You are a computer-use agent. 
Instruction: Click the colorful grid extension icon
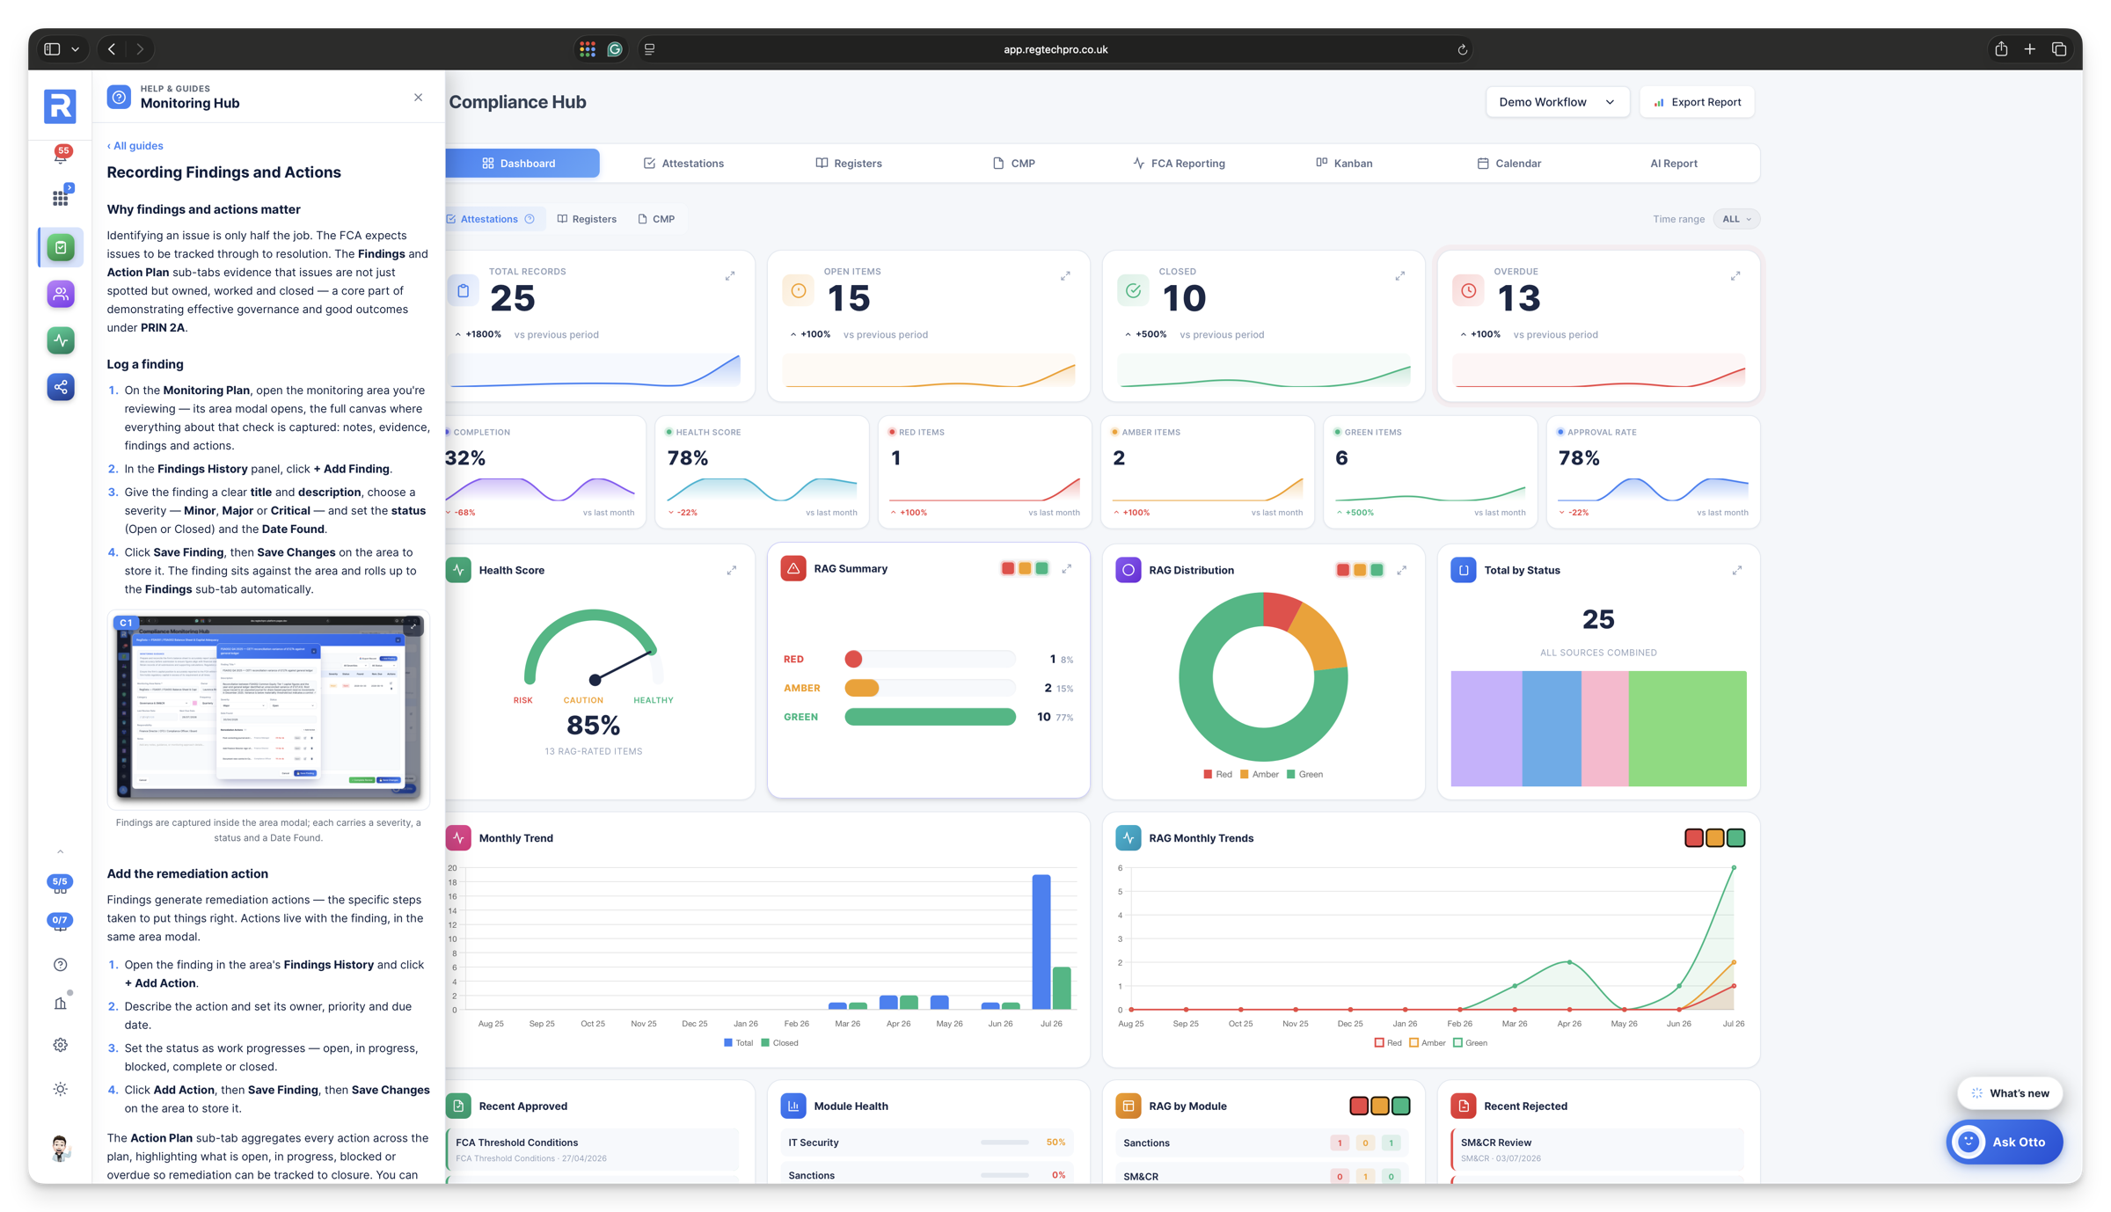point(588,49)
